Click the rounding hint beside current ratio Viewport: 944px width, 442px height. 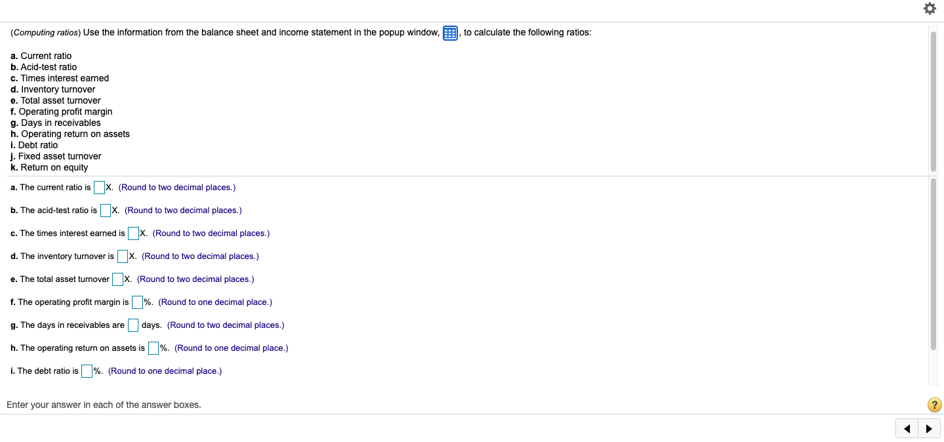click(176, 187)
